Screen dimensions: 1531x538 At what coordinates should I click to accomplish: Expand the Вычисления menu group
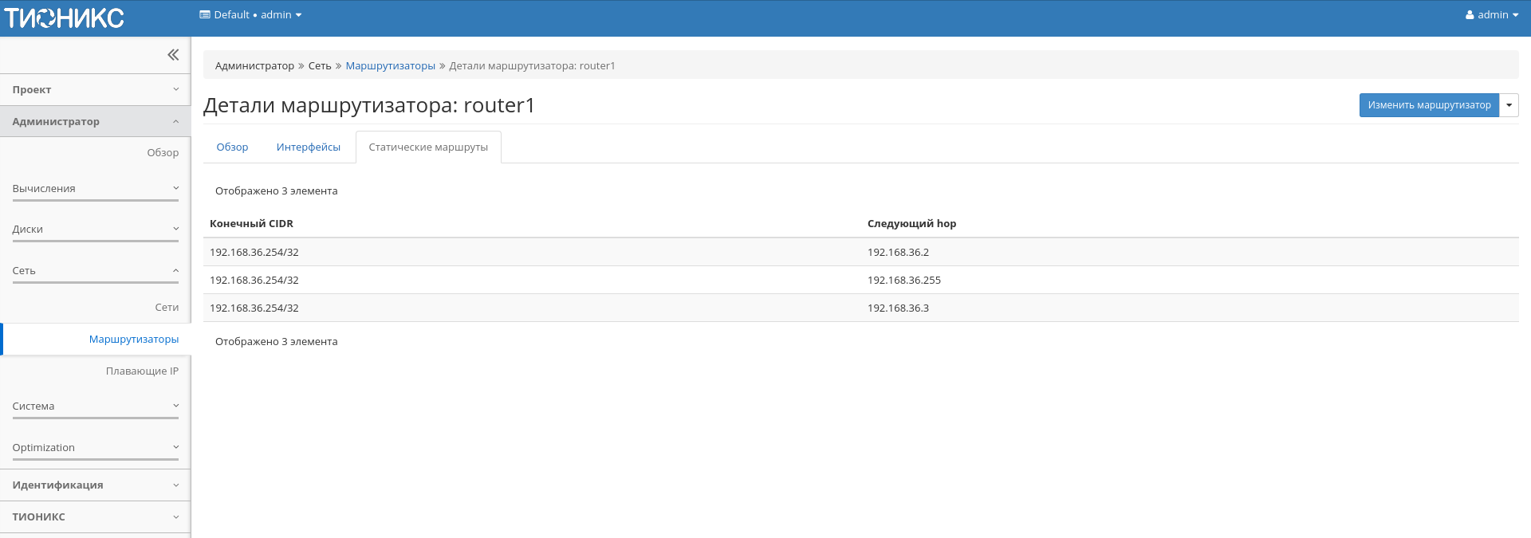click(x=95, y=189)
